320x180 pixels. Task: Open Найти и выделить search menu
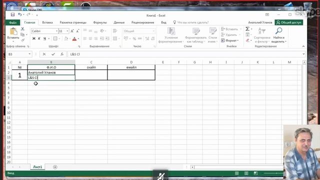(279, 35)
